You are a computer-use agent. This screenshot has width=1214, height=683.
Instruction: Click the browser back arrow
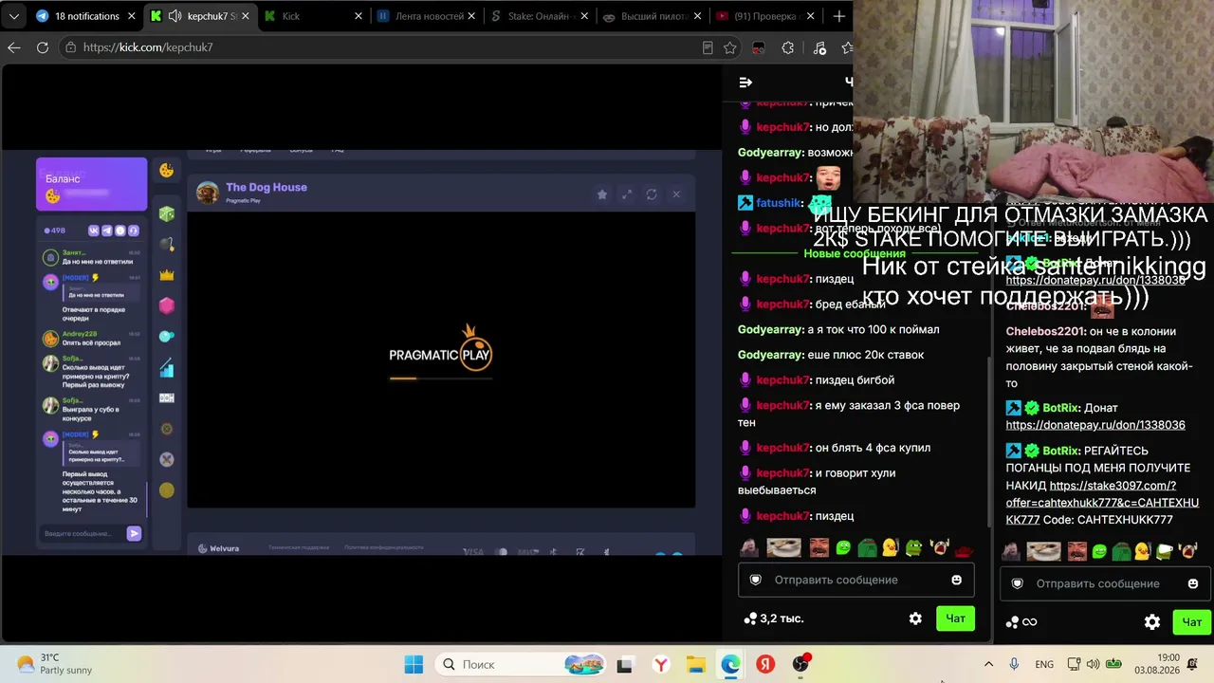point(14,47)
